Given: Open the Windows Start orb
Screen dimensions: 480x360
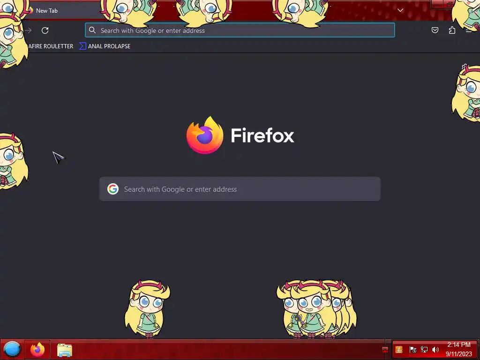Looking at the screenshot, I should click(12, 349).
